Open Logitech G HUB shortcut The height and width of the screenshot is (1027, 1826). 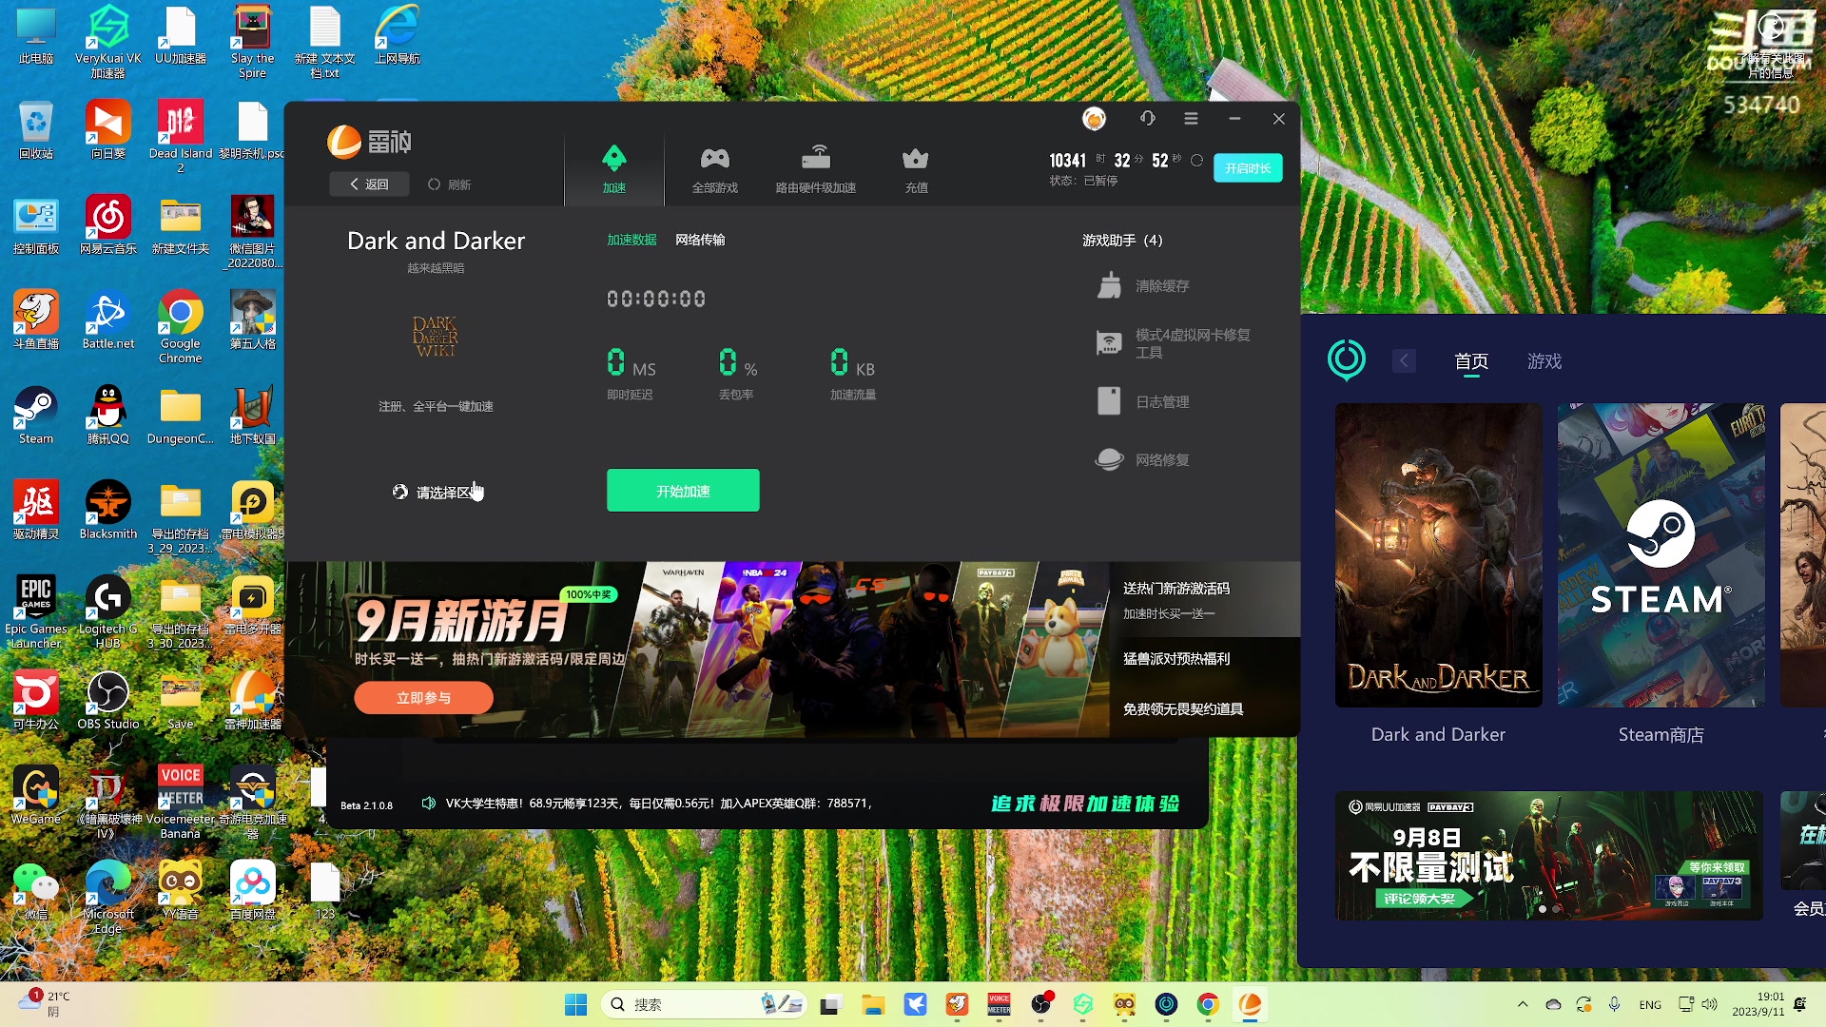(x=108, y=611)
